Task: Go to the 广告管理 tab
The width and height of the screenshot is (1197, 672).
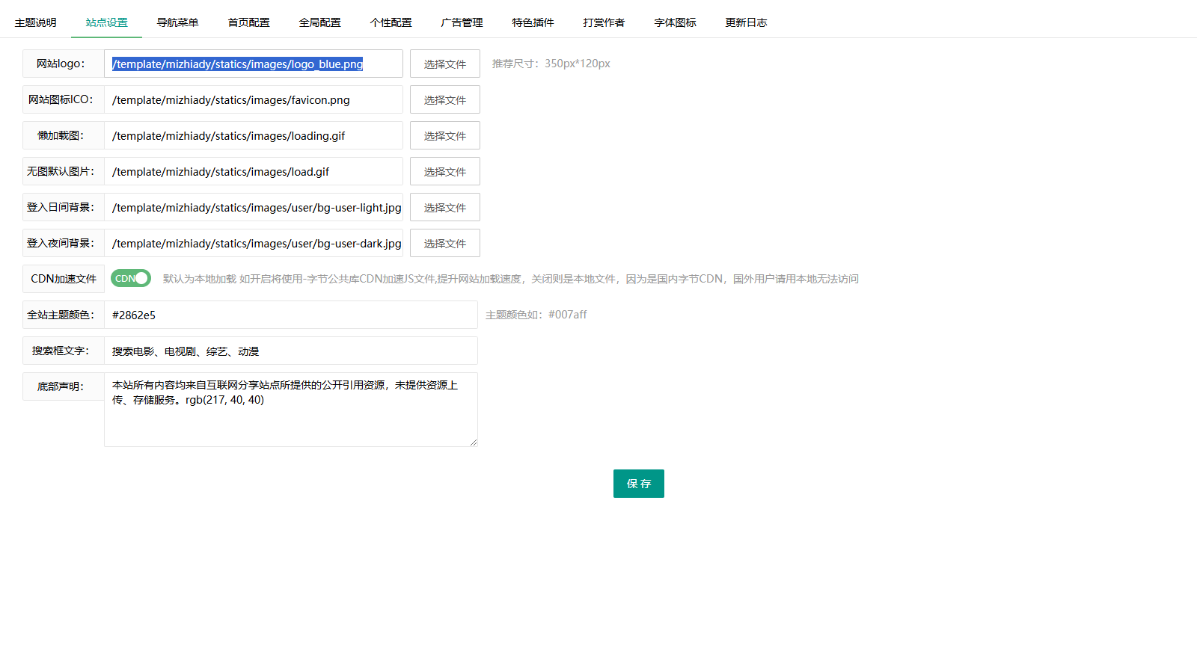Action: coord(462,22)
